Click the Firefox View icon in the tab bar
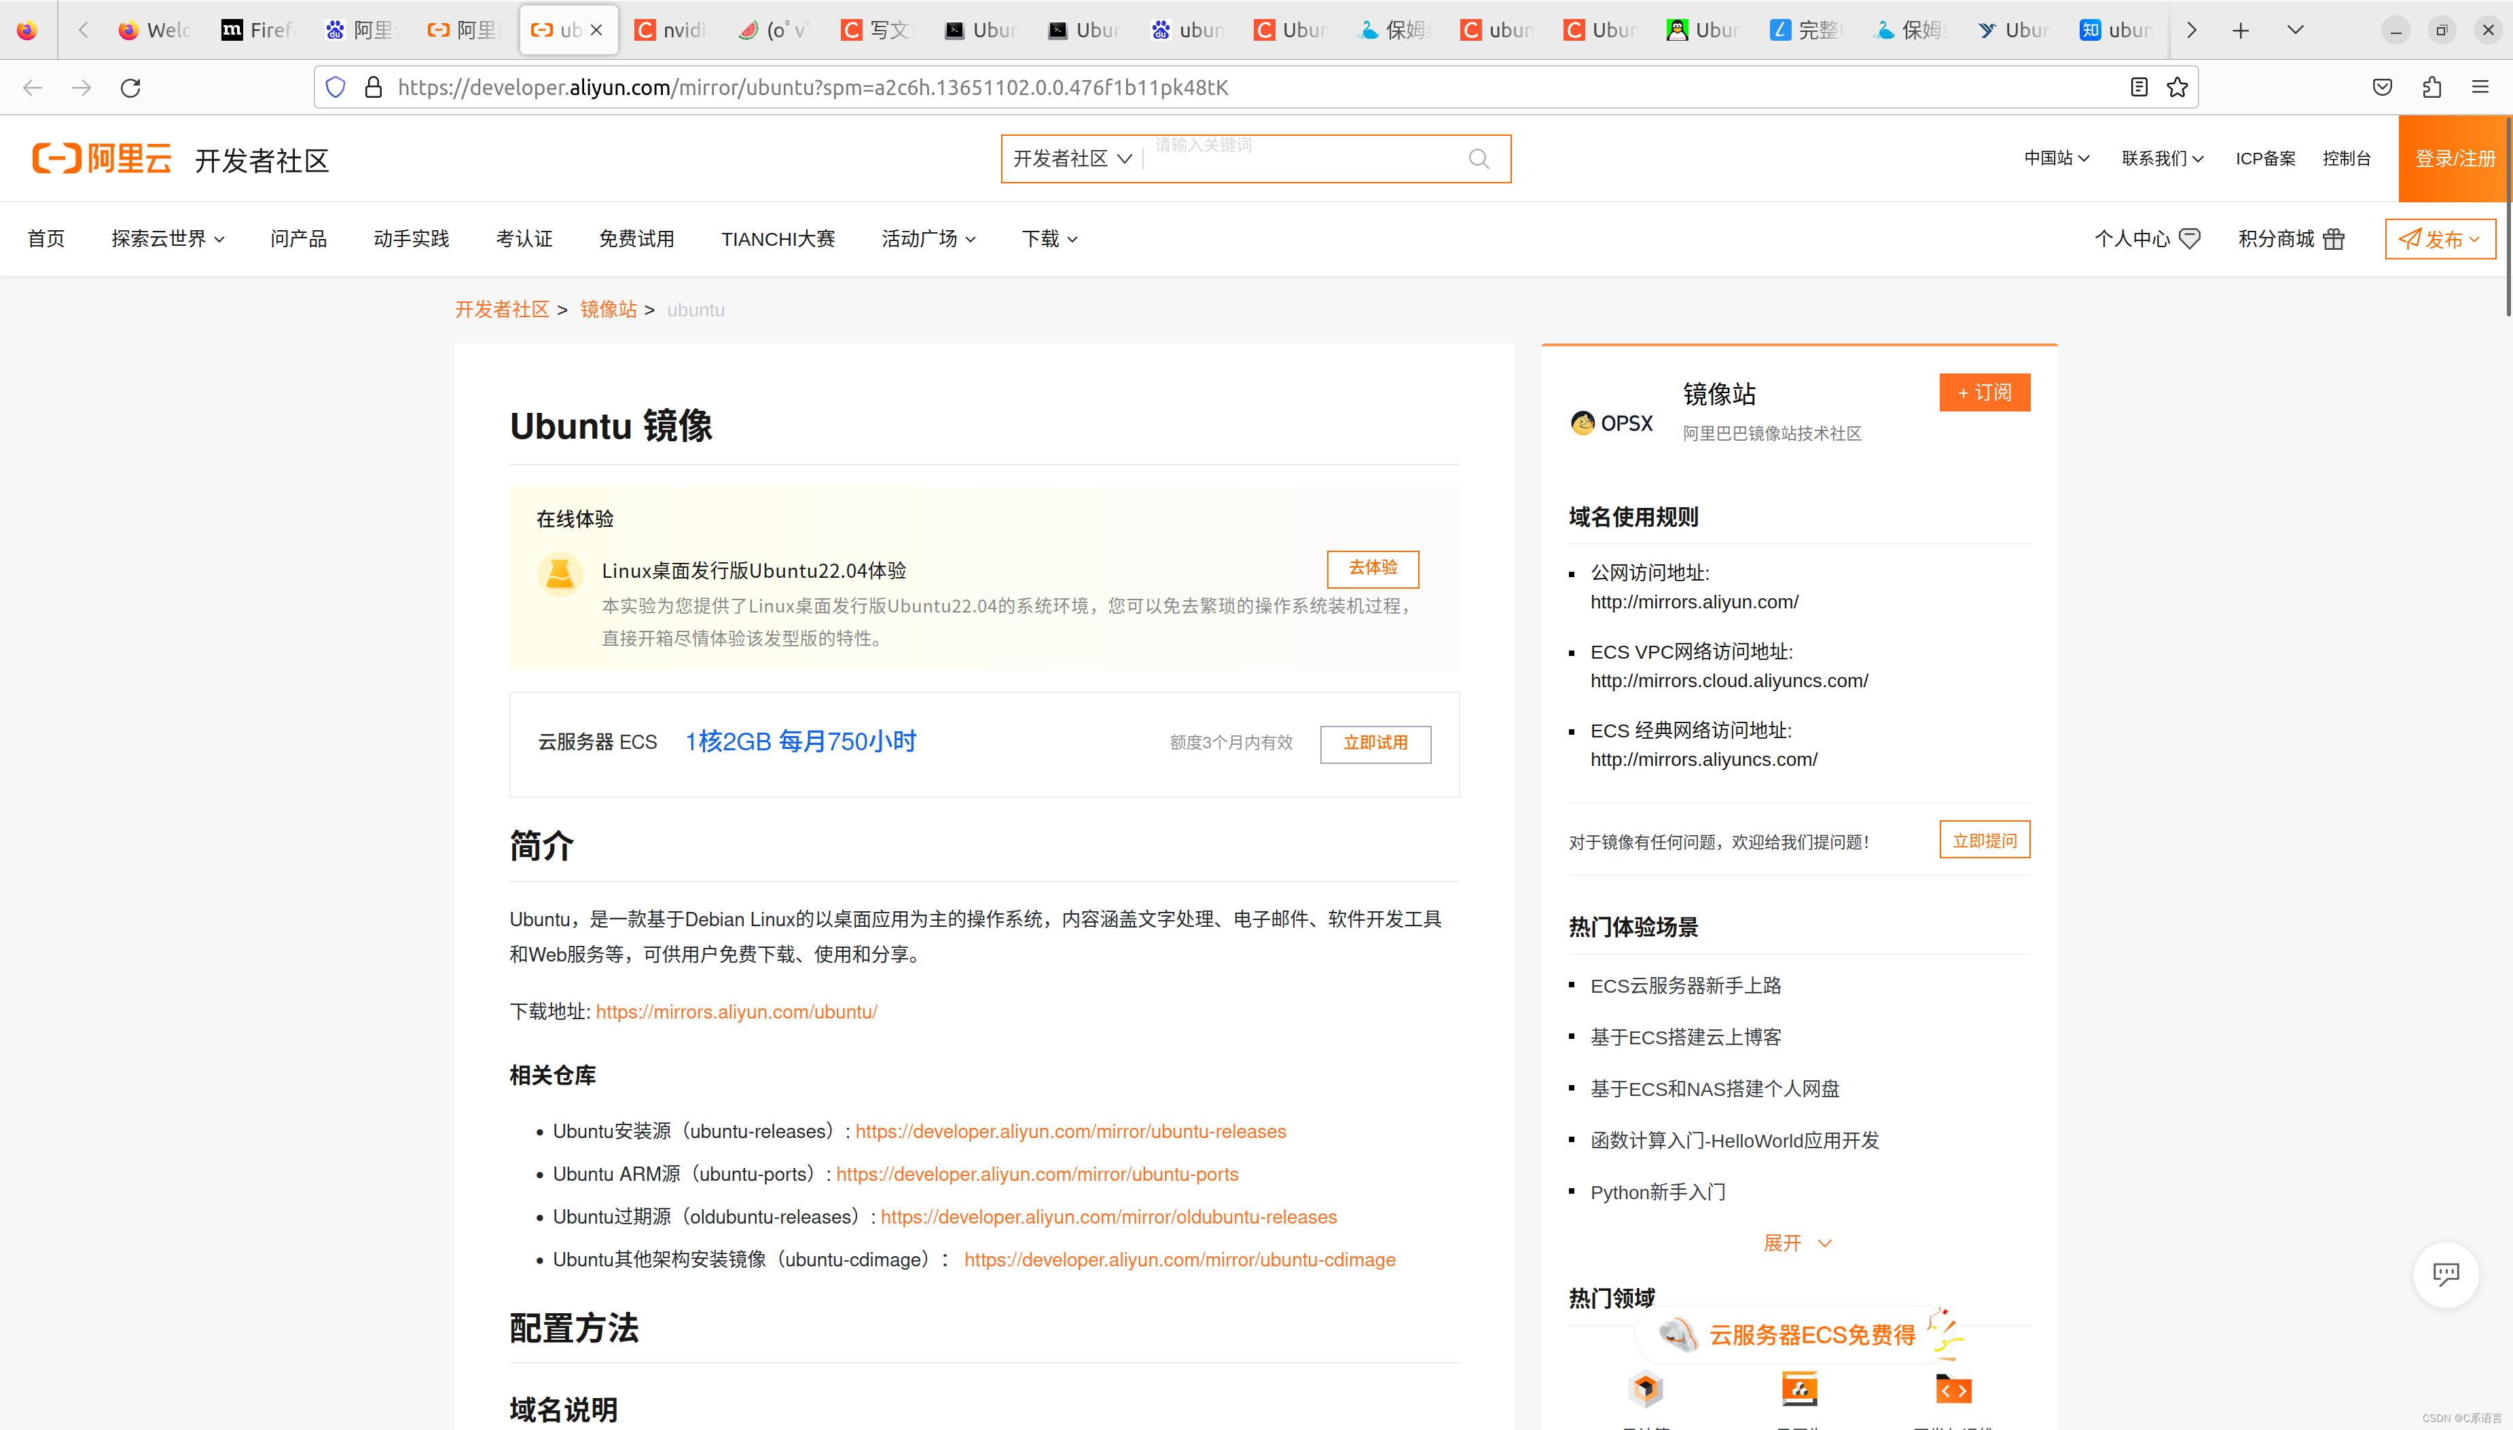The height and width of the screenshot is (1430, 2513). (28, 31)
